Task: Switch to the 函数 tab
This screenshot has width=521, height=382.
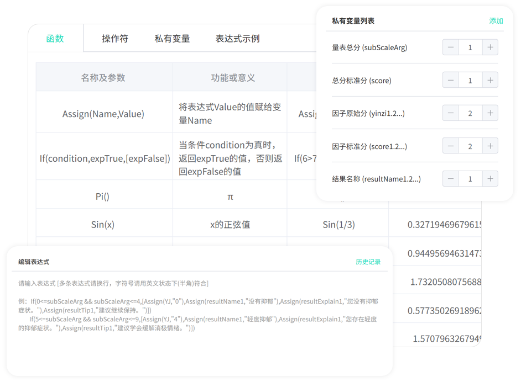Action: [x=55, y=39]
